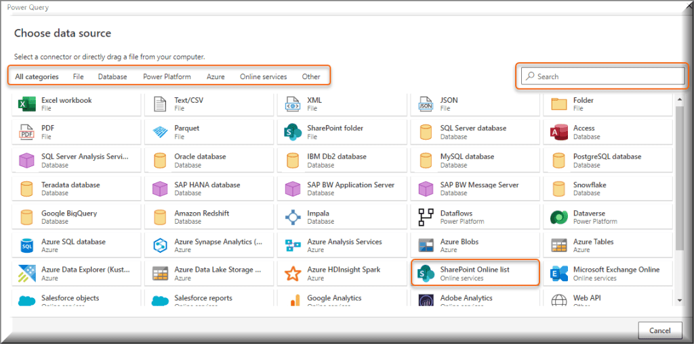
Task: Select the Azure SQL database icon
Action: [26, 246]
